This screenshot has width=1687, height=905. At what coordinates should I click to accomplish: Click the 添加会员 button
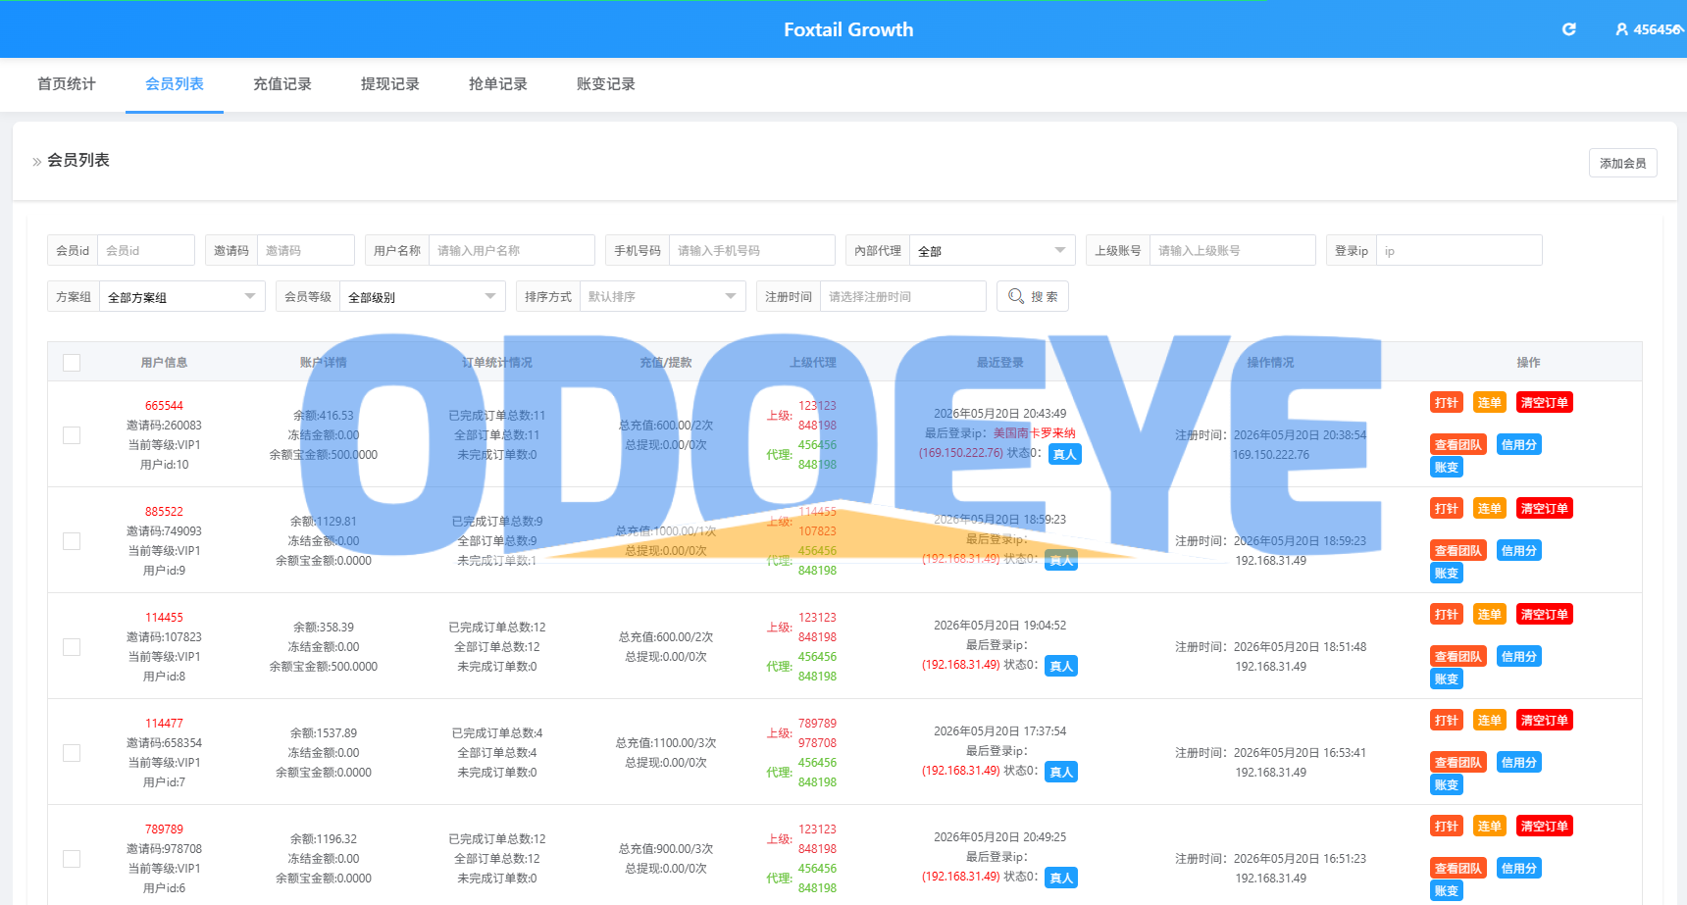point(1622,163)
